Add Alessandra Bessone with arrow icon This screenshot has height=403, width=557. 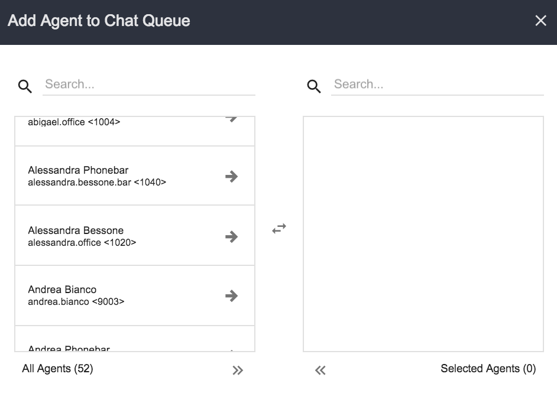[232, 236]
